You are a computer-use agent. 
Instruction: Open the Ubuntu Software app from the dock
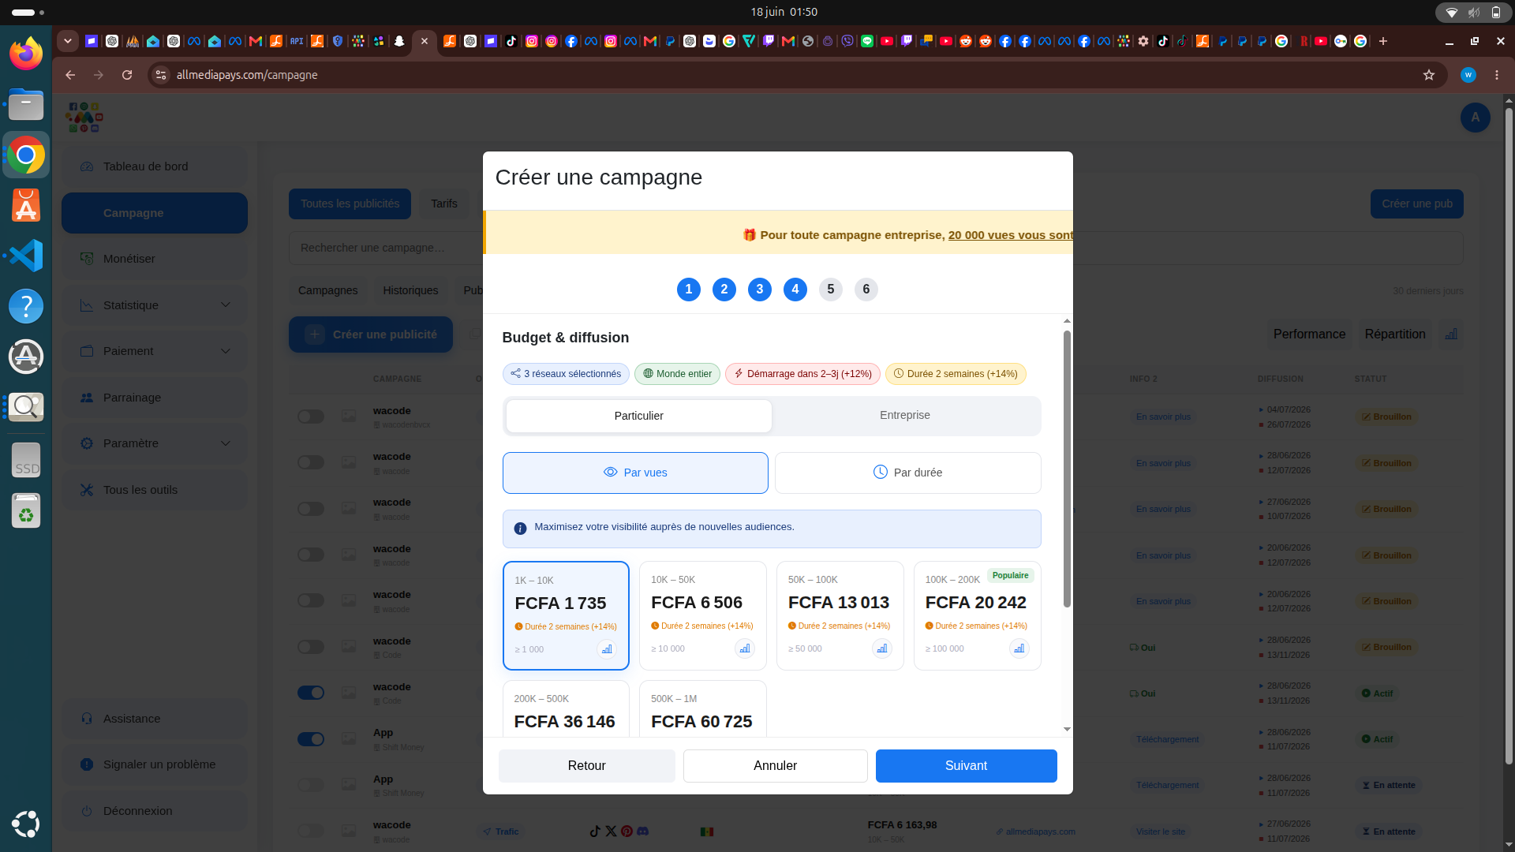(26, 205)
